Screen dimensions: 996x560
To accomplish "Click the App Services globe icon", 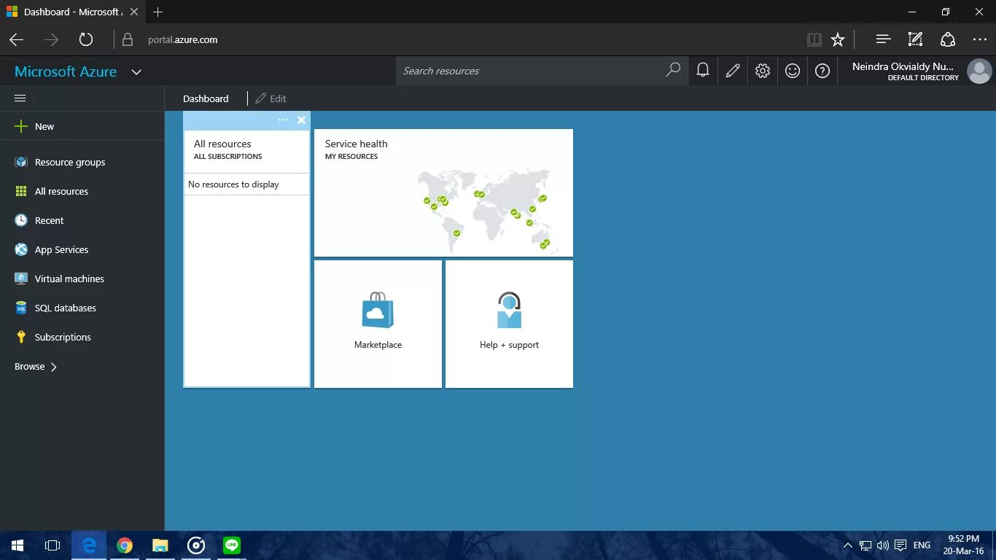I will 21,249.
